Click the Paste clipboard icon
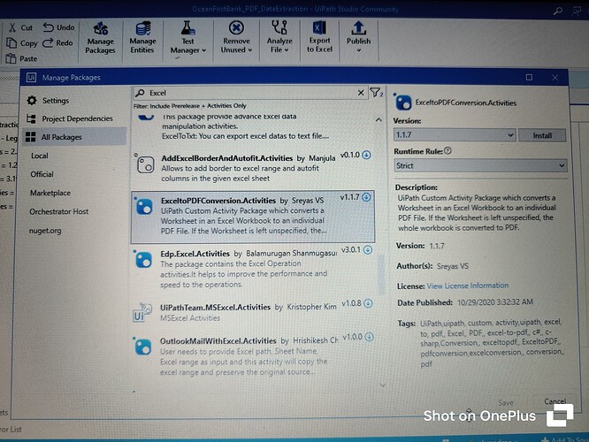 click(11, 58)
